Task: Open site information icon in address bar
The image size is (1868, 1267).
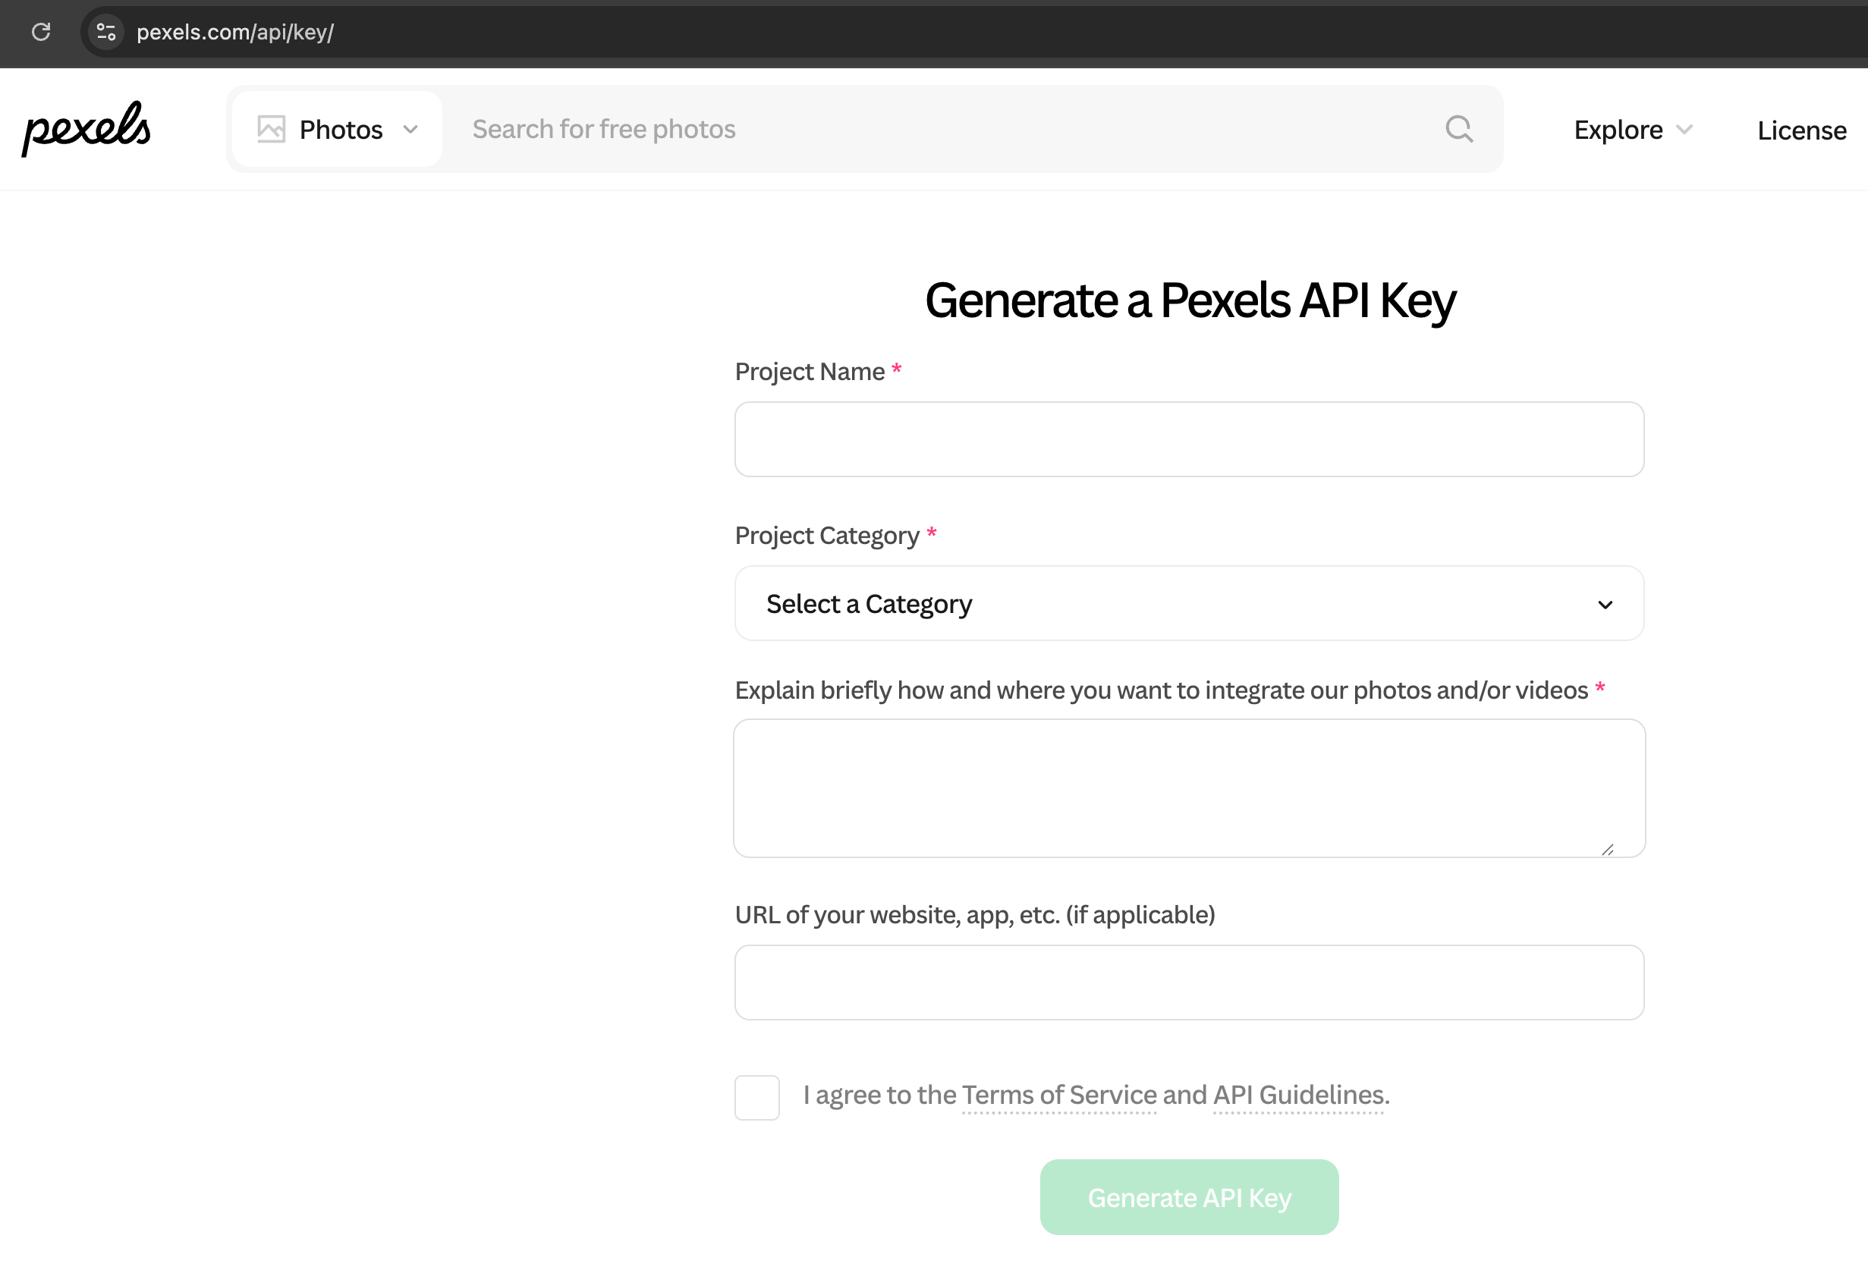Action: tap(106, 32)
